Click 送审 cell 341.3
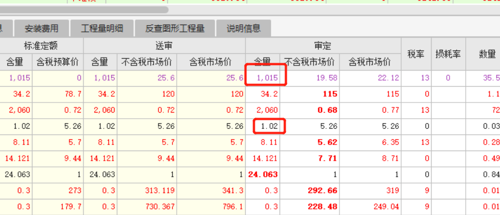The image size is (500, 215). point(211,191)
